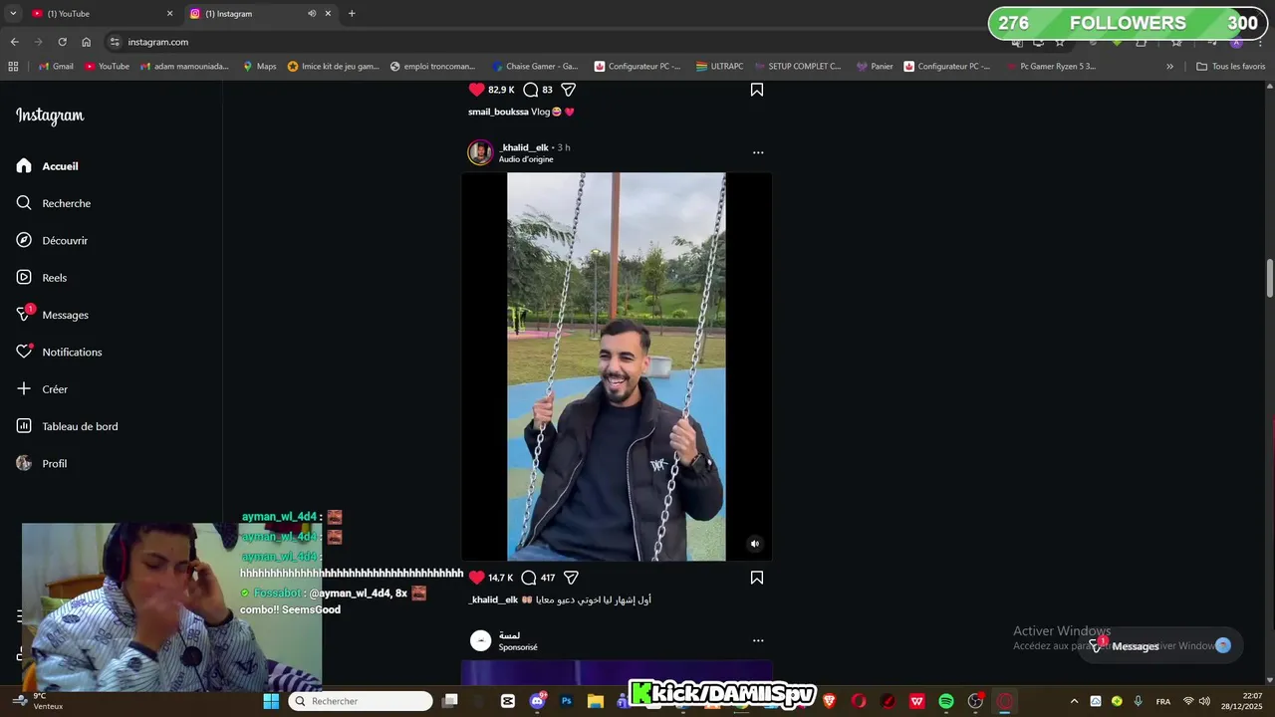Open Spotify from the taskbar
The image size is (1275, 717).
click(x=946, y=701)
